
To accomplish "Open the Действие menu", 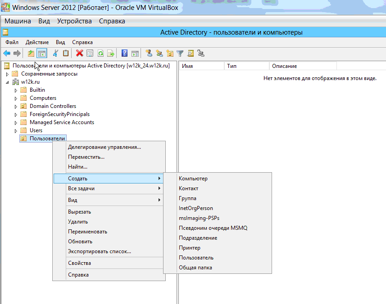I will (37, 42).
